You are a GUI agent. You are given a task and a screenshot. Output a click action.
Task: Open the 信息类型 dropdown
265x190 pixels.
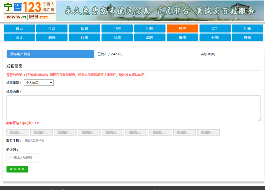point(38,83)
